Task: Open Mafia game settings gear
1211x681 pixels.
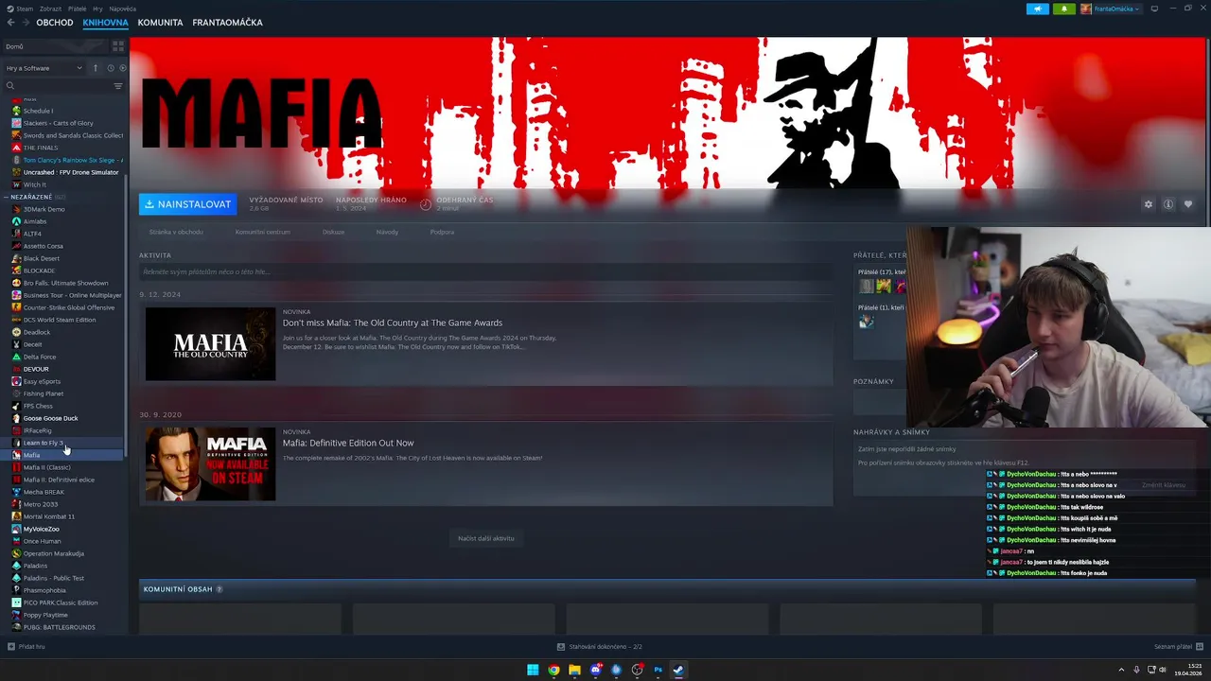Action: click(1149, 204)
